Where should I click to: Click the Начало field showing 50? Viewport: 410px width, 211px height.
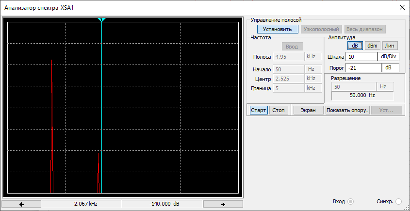[x=288, y=69]
